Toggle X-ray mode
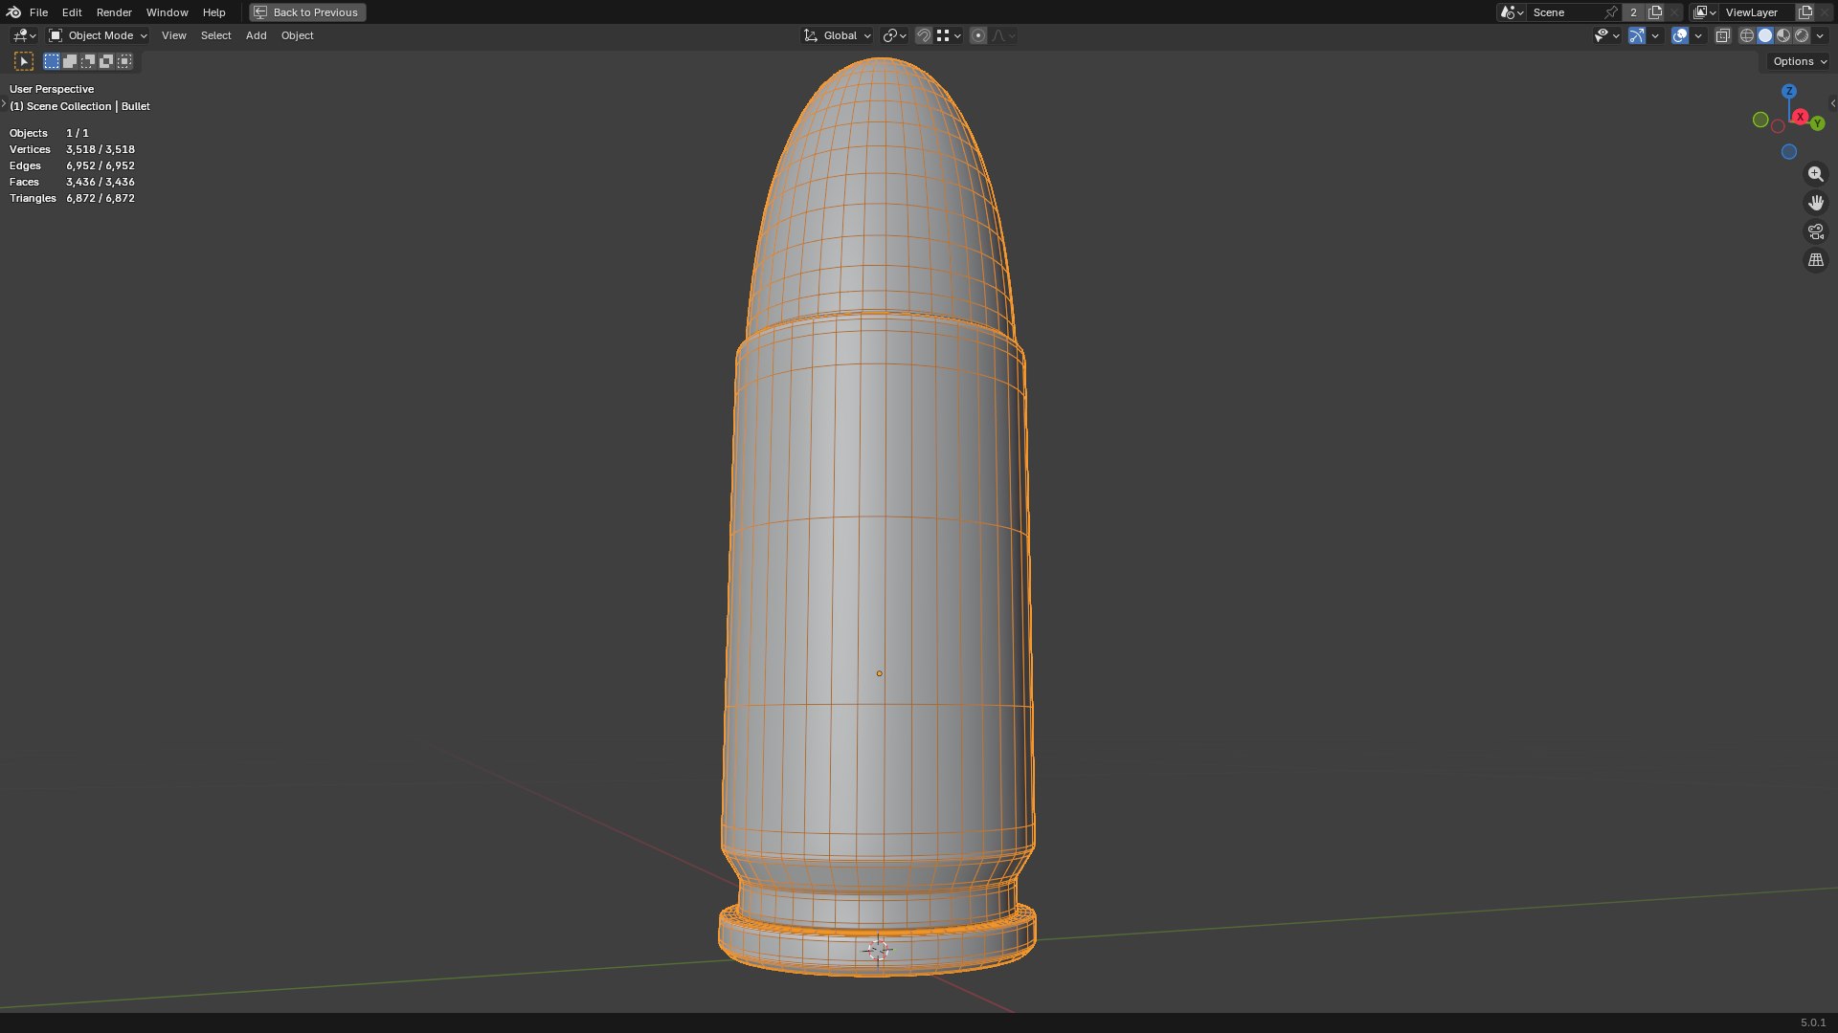Screen dimensions: 1838x1033 (1722, 35)
